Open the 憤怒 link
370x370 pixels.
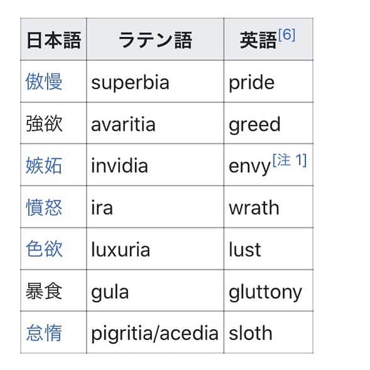(44, 207)
